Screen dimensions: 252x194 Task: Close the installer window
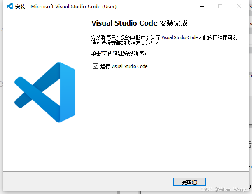[239, 6]
